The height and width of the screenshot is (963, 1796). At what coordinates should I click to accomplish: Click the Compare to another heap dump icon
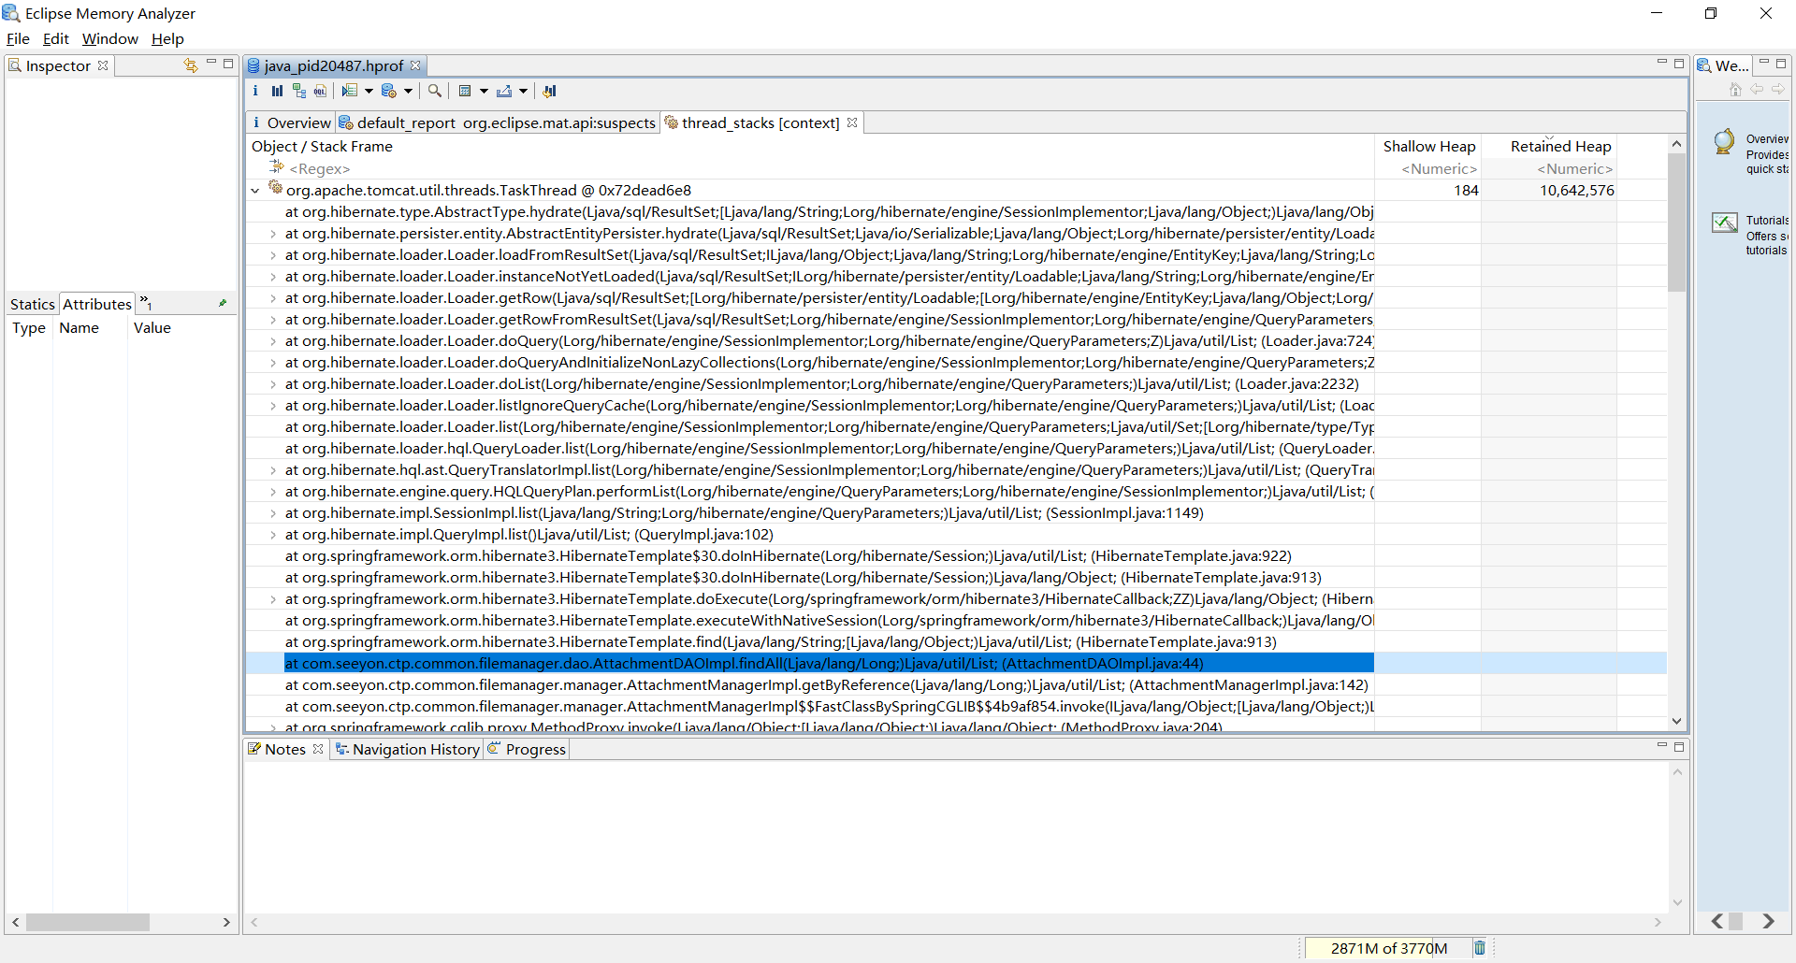(x=550, y=91)
